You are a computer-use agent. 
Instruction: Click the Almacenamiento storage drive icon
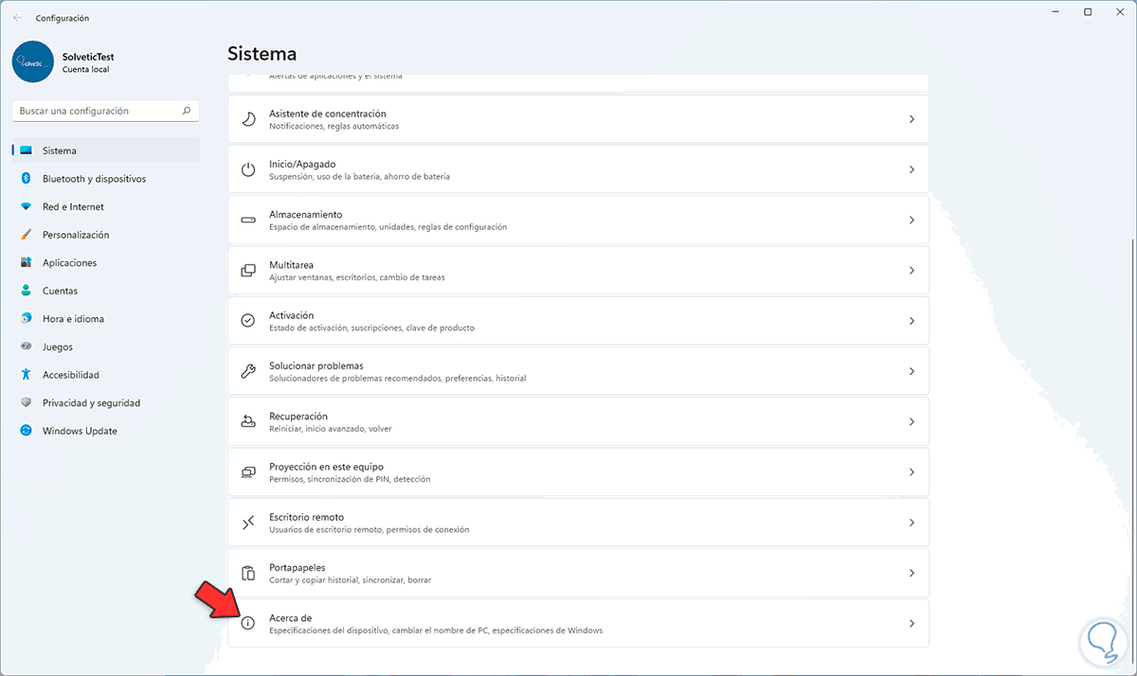click(x=248, y=220)
